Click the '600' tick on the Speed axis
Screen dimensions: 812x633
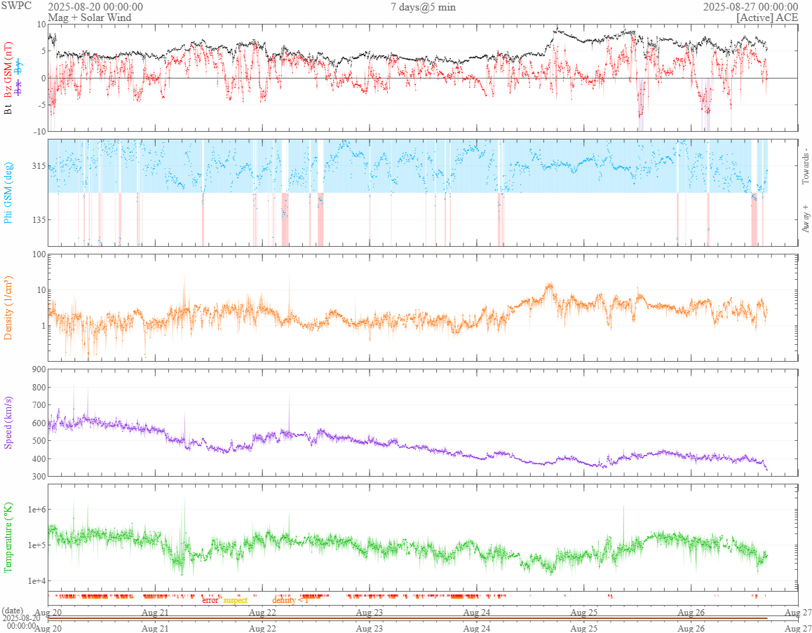click(39, 423)
